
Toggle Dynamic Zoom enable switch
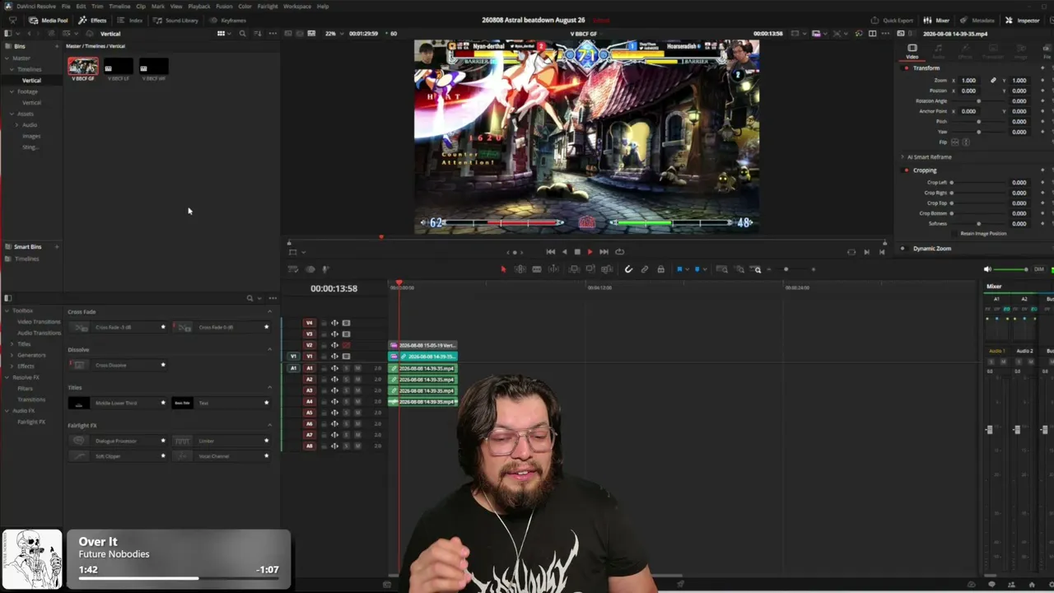902,249
